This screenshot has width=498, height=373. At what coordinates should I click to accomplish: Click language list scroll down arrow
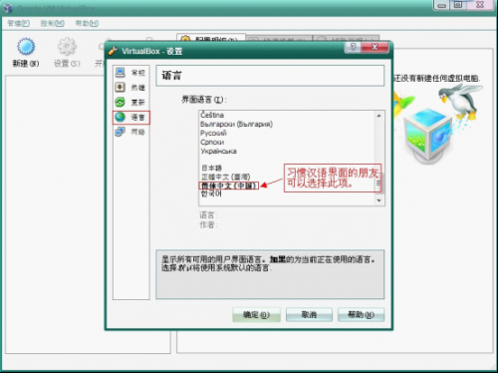(x=379, y=200)
